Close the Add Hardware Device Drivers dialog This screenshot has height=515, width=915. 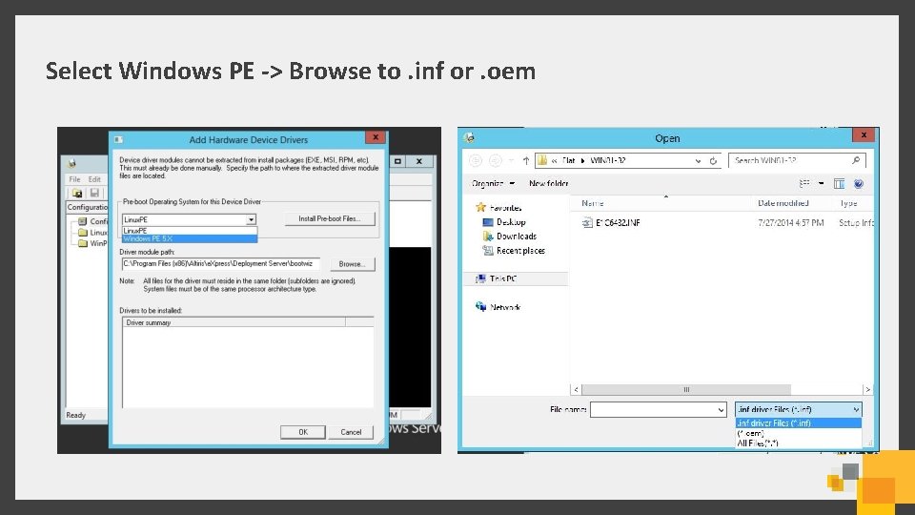(376, 136)
